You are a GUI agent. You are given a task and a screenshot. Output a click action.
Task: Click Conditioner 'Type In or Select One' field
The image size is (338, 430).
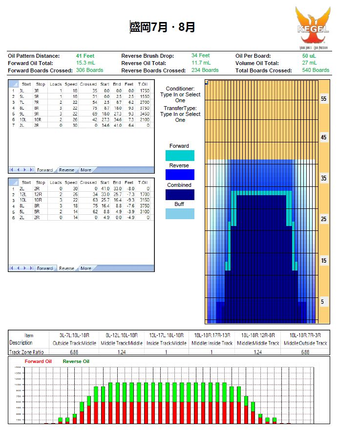(x=180, y=97)
